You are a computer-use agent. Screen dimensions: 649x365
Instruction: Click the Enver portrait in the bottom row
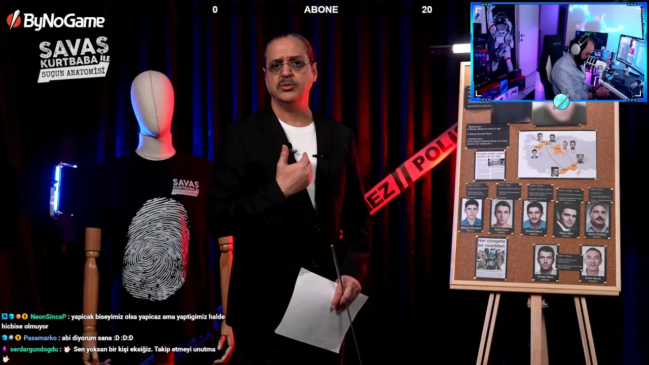pos(593,264)
